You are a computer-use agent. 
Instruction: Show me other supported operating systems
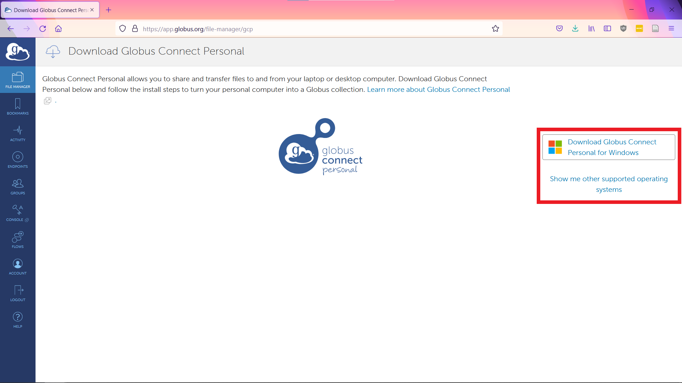[609, 184]
